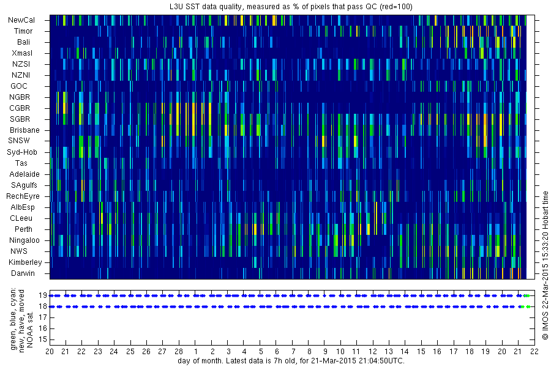This screenshot has width=551, height=367.
Task: Click satellite number 15 on lower axis
Action: point(43,339)
